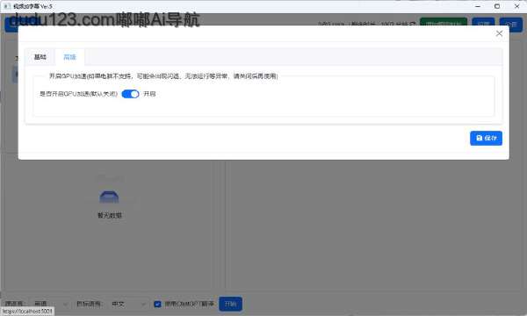Image resolution: width=527 pixels, height=316 pixels.
Task: Click the 保存 button with disk icon
Action: point(486,138)
